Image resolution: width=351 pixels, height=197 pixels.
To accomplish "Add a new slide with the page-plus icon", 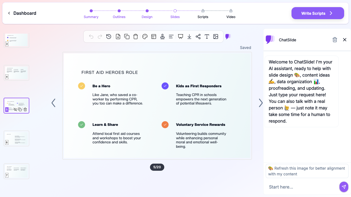I will (118, 36).
